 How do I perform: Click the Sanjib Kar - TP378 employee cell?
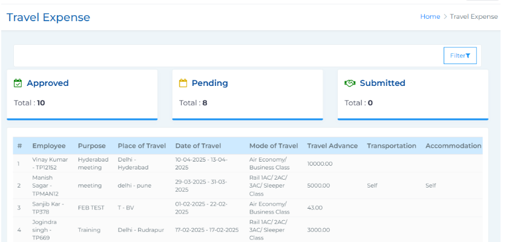click(x=47, y=208)
